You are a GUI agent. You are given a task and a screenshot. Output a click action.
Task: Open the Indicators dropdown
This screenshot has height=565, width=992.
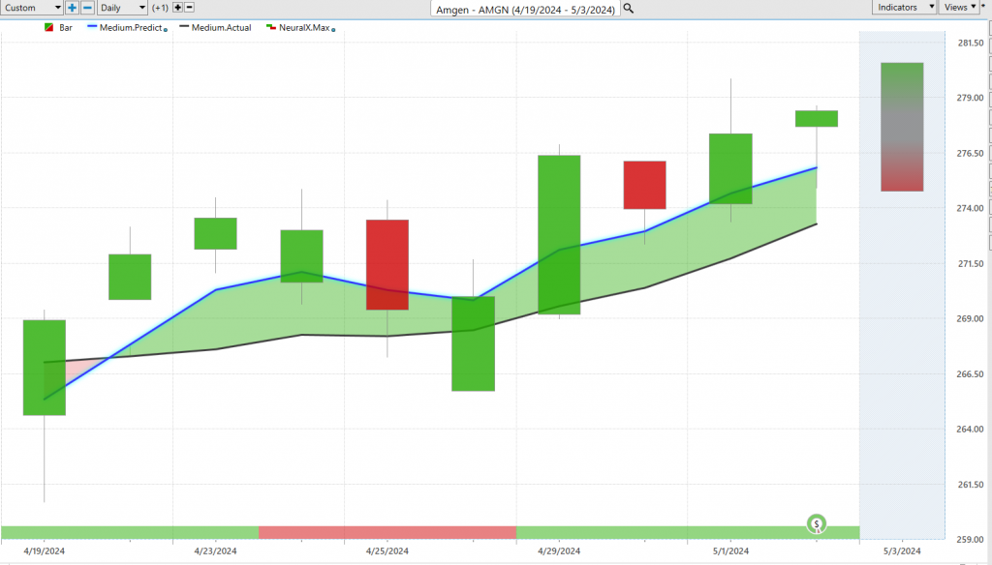point(906,7)
